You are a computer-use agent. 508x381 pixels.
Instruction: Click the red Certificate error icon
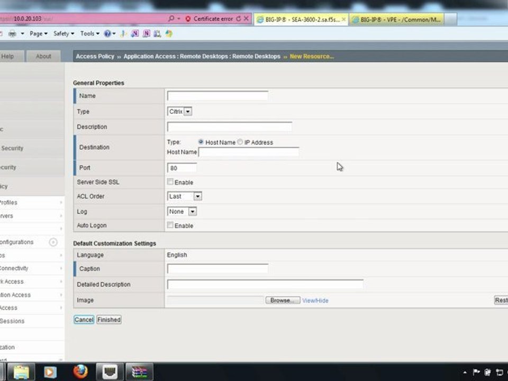pos(188,19)
